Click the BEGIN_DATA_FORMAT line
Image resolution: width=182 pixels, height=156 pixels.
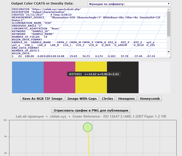click(27, 40)
